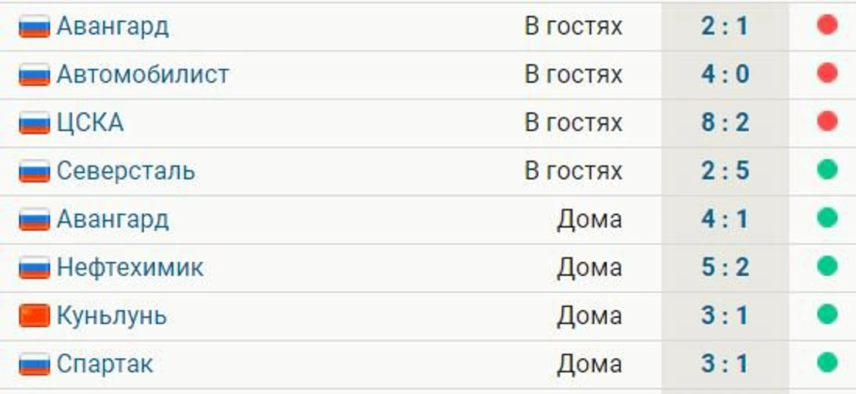Open the Куньлунь team link
This screenshot has width=856, height=394.
click(111, 316)
